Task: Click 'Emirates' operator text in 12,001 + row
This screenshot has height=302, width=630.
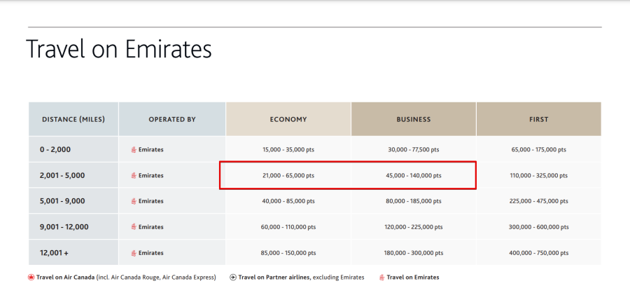Action: click(x=151, y=253)
